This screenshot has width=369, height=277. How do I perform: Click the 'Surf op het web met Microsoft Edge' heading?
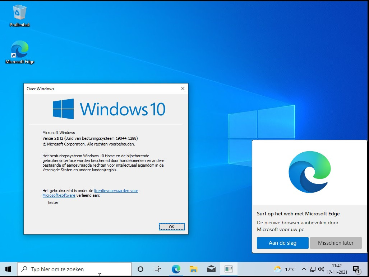[x=298, y=214]
